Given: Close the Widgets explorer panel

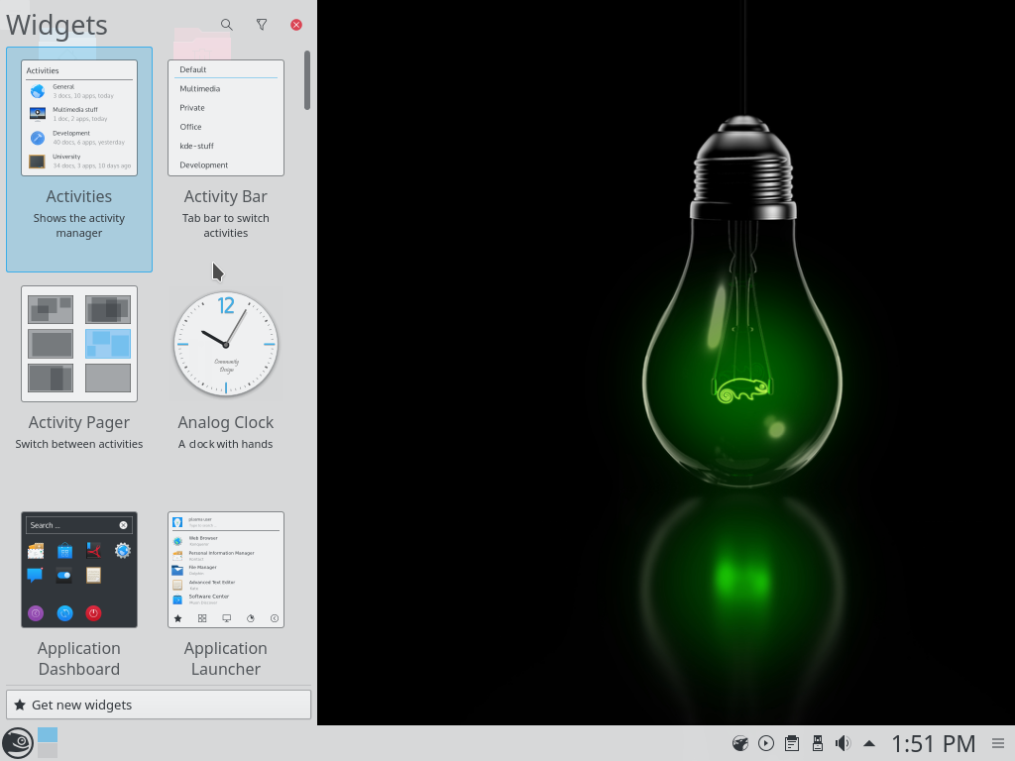Looking at the screenshot, I should click(x=296, y=25).
